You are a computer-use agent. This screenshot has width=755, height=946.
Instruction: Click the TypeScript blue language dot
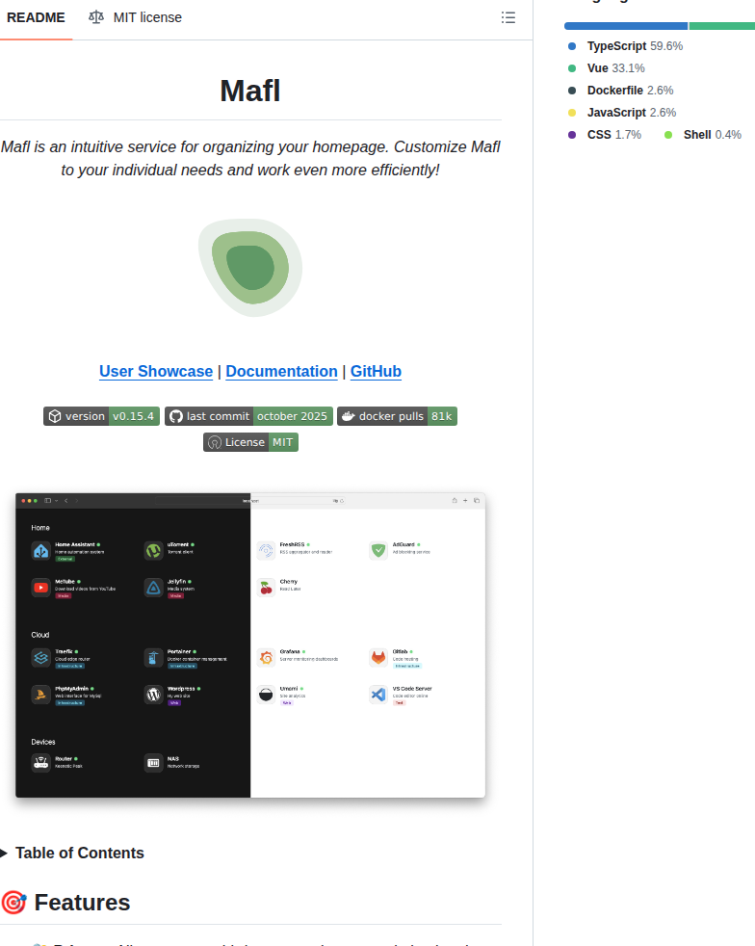point(572,46)
